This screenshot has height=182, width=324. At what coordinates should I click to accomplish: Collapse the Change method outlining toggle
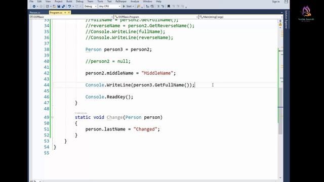coord(52,117)
